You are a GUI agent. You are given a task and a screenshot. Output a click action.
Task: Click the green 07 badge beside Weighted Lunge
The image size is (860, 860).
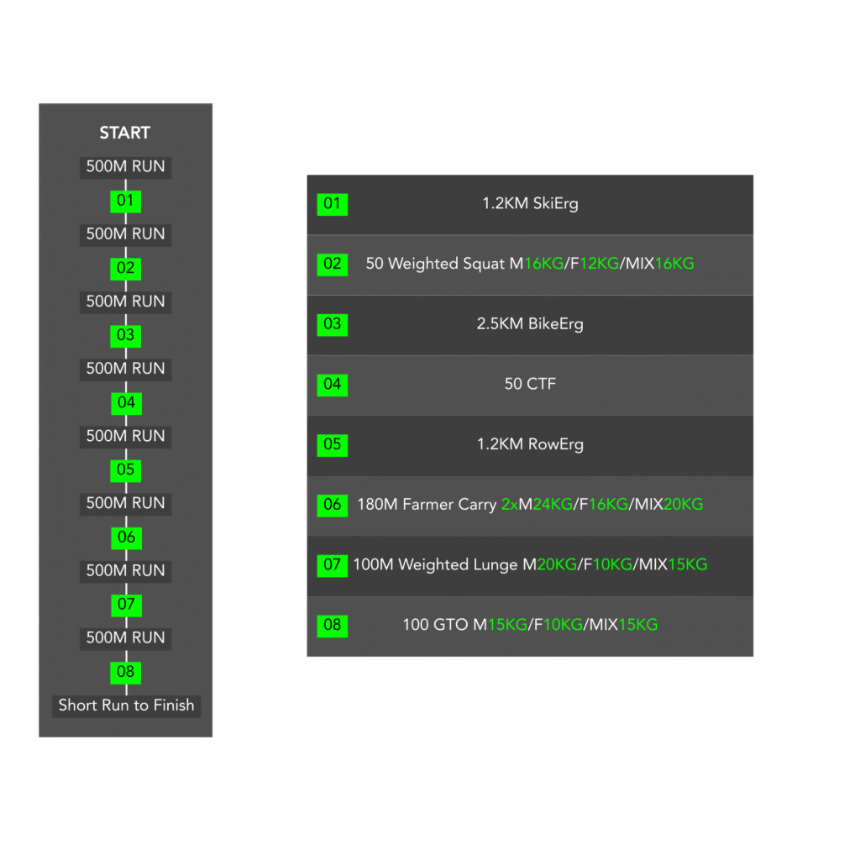pyautogui.click(x=332, y=564)
